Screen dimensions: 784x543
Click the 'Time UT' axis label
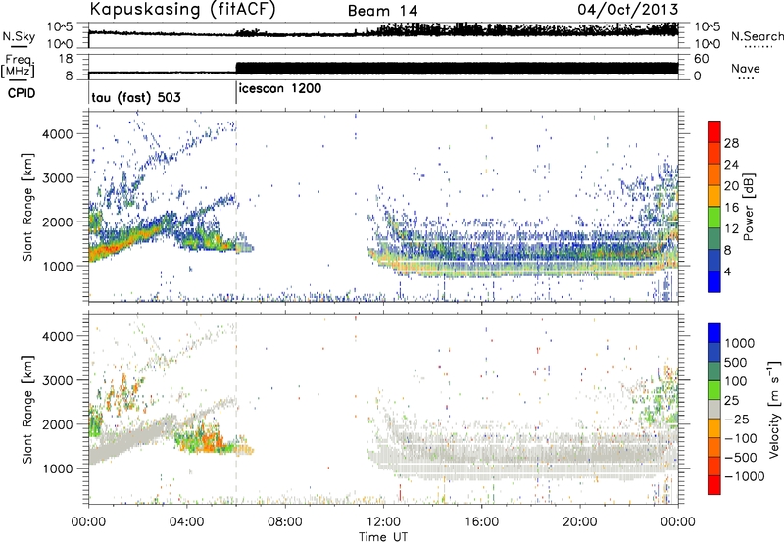(x=383, y=537)
